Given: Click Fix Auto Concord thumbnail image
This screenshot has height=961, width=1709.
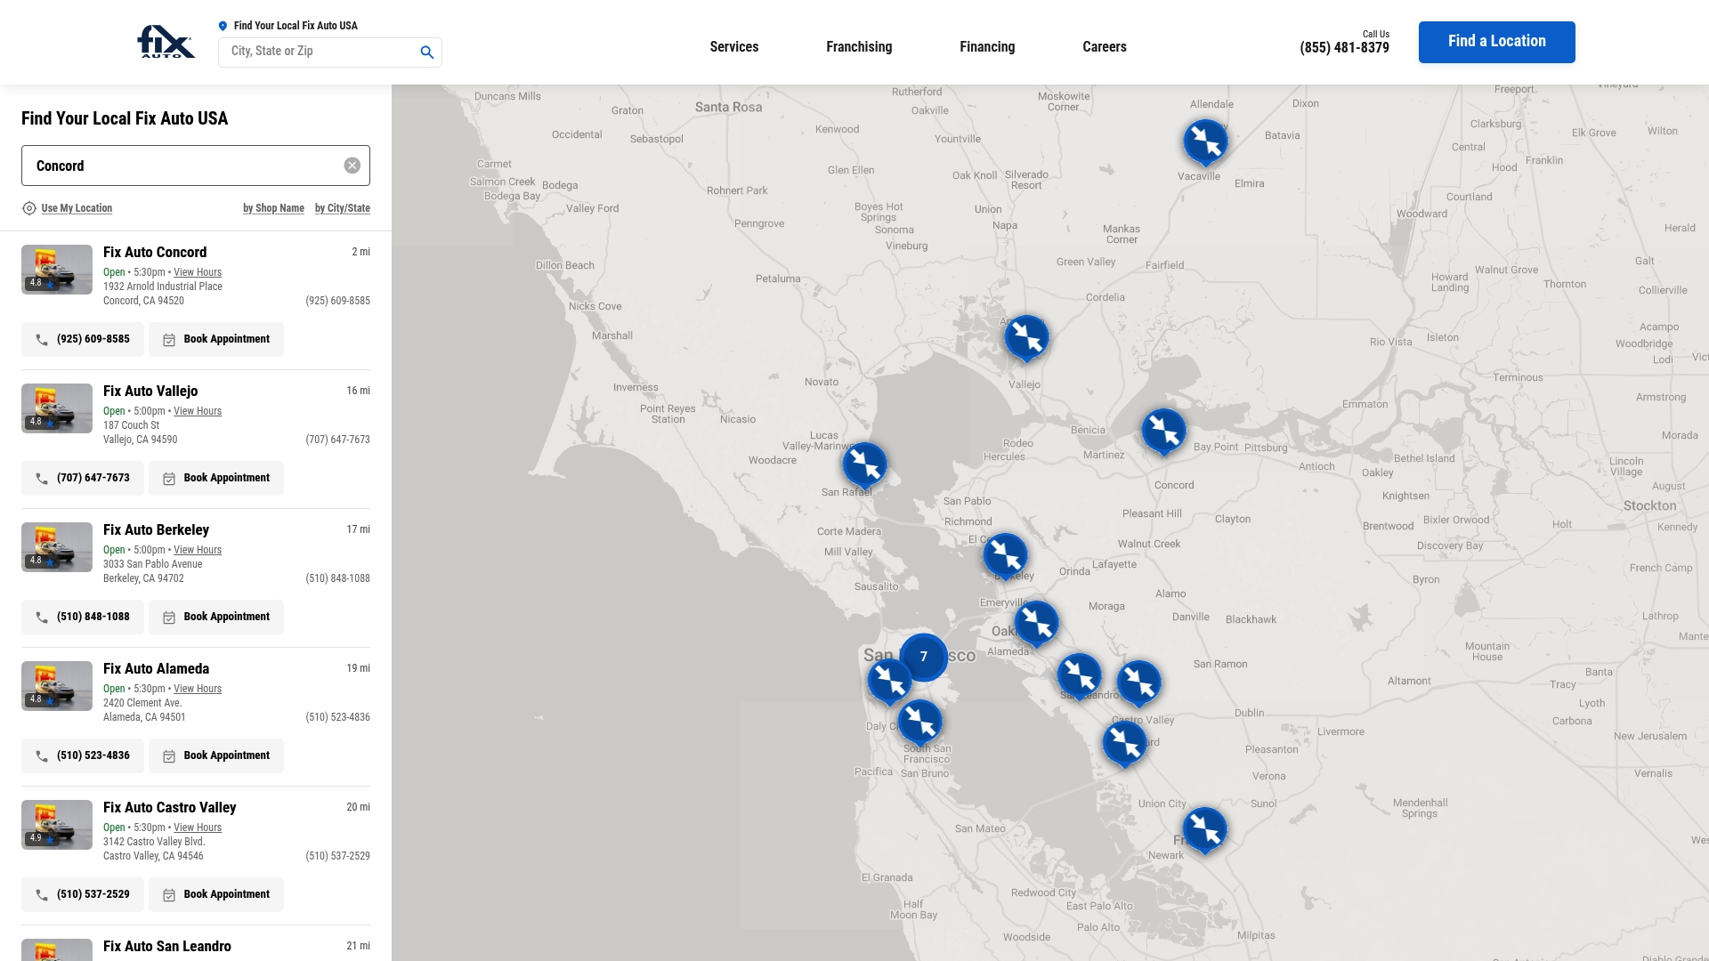Looking at the screenshot, I should (x=57, y=270).
